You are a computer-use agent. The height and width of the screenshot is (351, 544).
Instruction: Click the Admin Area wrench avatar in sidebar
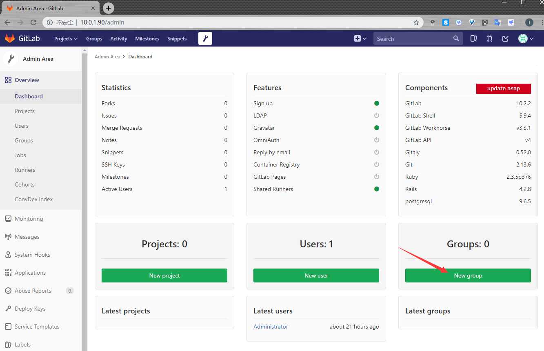[x=11, y=59]
